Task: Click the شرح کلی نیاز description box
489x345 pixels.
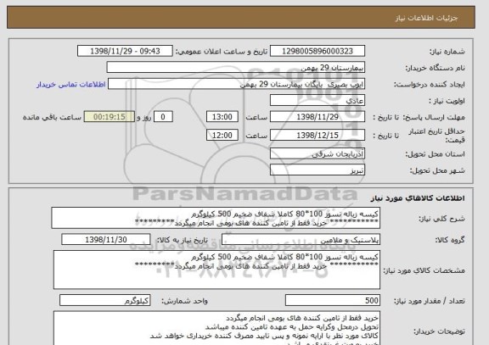Action: 216,218
